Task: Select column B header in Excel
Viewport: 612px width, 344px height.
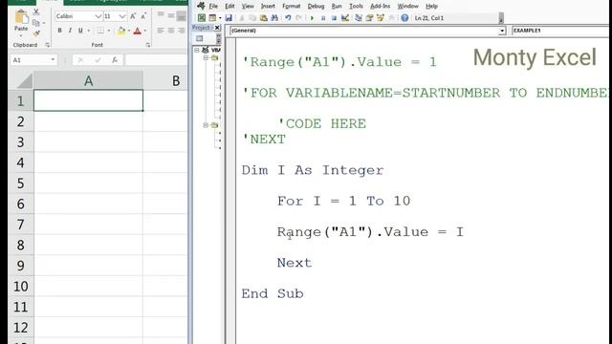Action: click(165, 80)
